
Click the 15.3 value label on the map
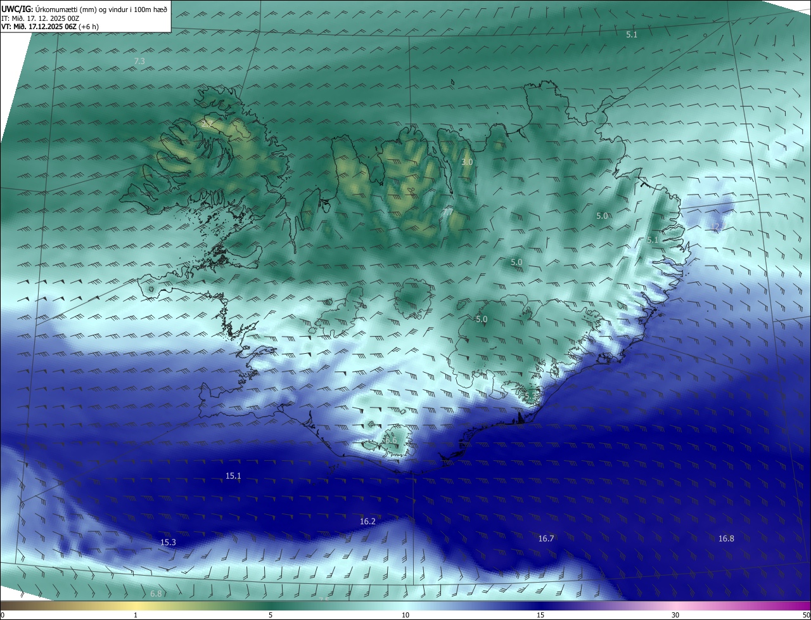click(168, 542)
